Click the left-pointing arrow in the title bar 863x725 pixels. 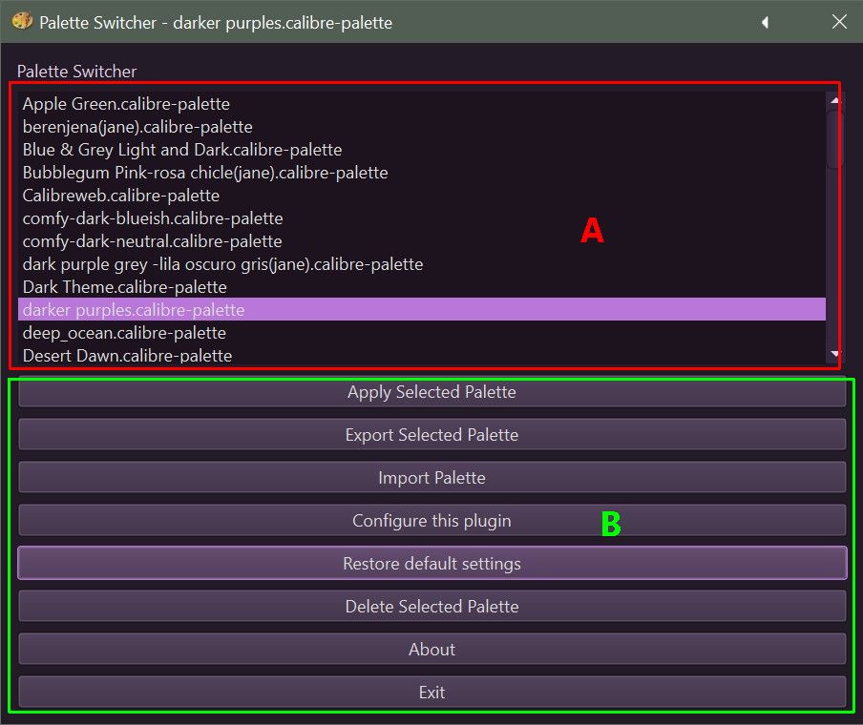765,22
